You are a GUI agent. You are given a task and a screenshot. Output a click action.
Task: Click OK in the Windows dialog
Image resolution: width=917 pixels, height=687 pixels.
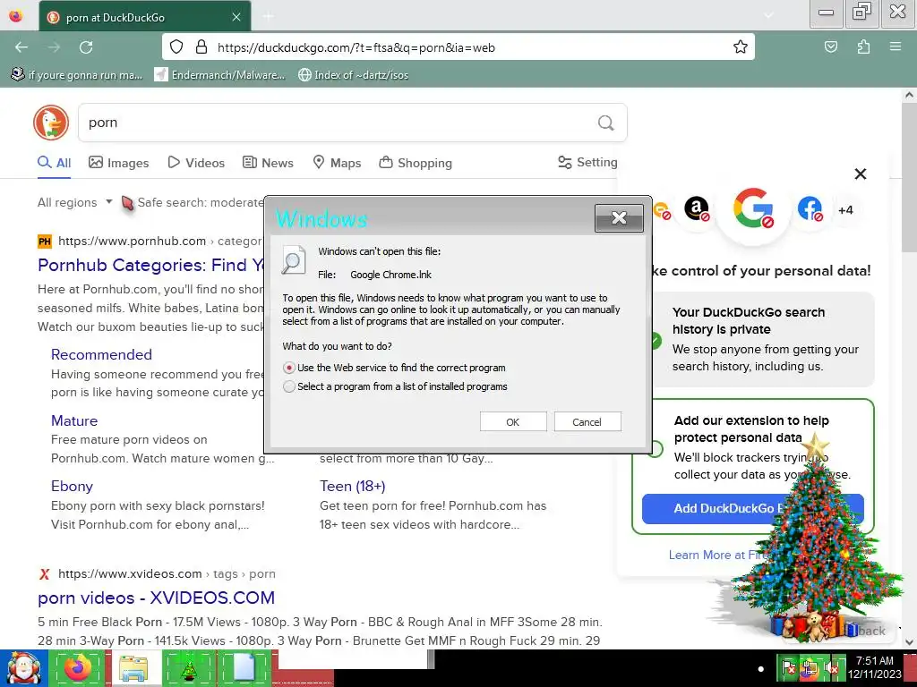click(x=513, y=422)
